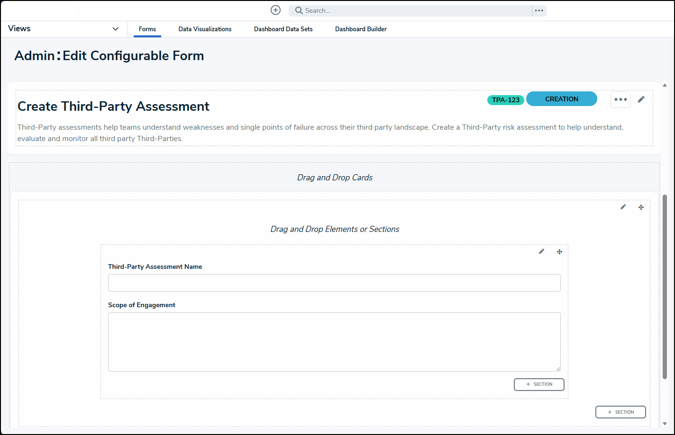Viewport: 675px width, 435px height.
Task: Click the search magnifier icon
Action: point(299,10)
